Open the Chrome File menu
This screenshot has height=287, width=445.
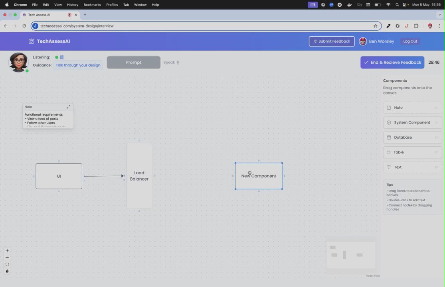pyautogui.click(x=35, y=5)
